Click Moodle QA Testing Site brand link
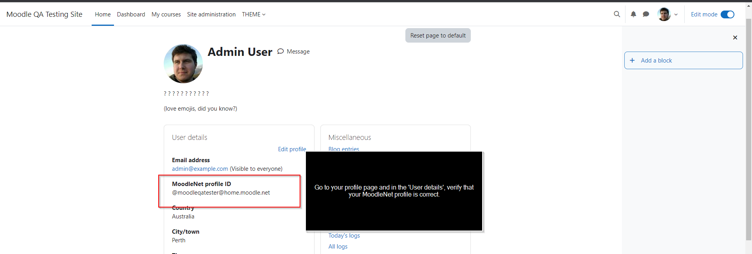752x254 pixels. coord(44,14)
